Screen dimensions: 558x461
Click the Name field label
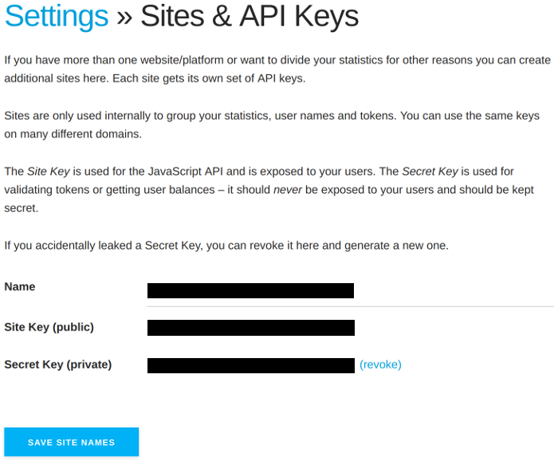(20, 286)
